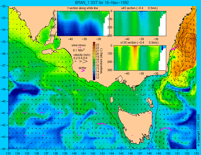This screenshot has width=201, height=155.
Task: Click the depth label 300 on the u135 inset
Action: click(110, 70)
